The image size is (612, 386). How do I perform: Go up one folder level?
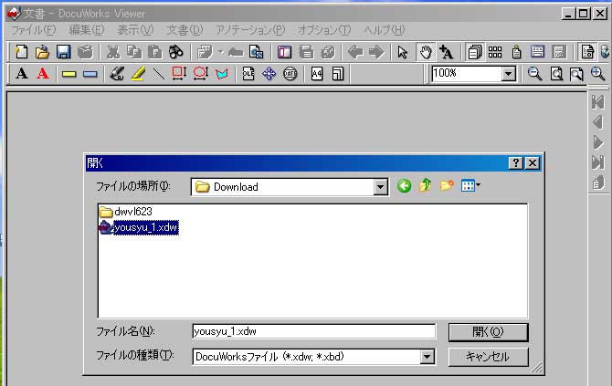tap(426, 186)
